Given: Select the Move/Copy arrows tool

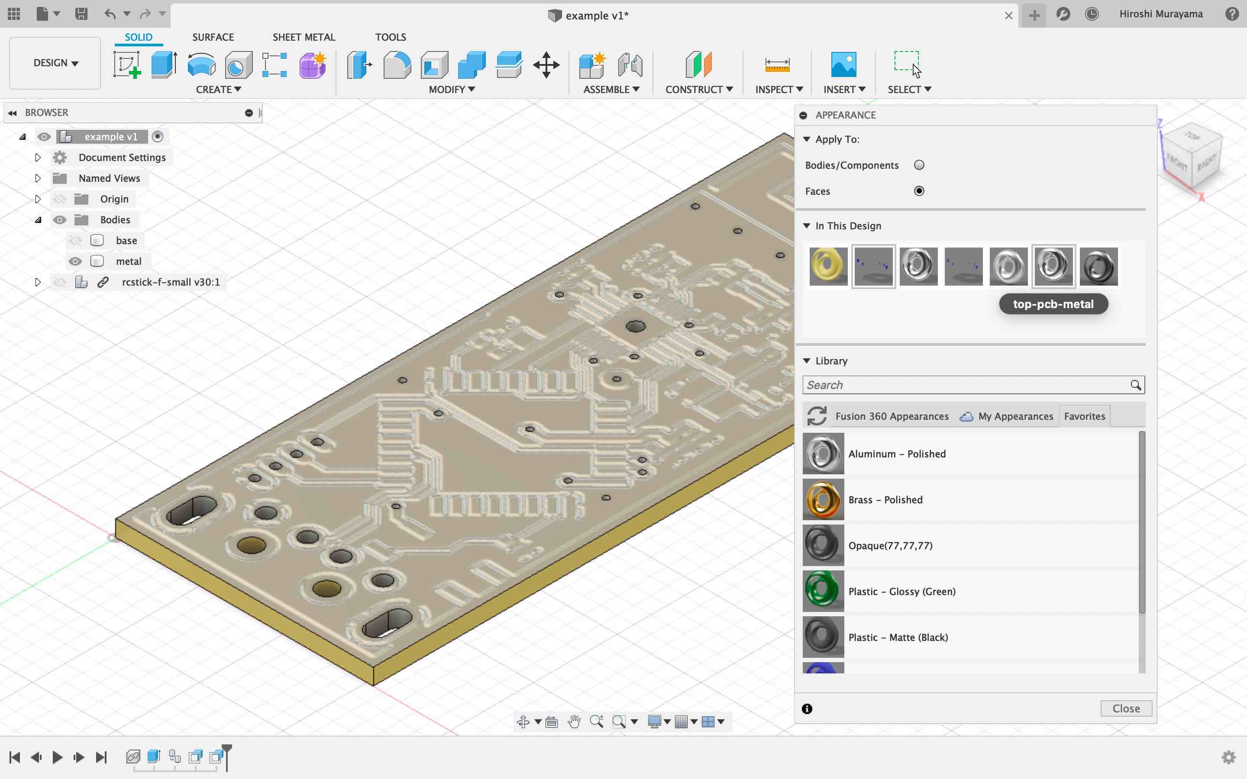Looking at the screenshot, I should [546, 65].
